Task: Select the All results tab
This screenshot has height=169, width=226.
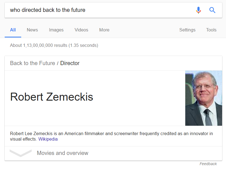Action: point(13,30)
